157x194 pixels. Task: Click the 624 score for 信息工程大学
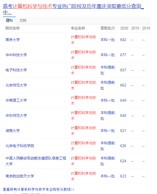coord(123,161)
